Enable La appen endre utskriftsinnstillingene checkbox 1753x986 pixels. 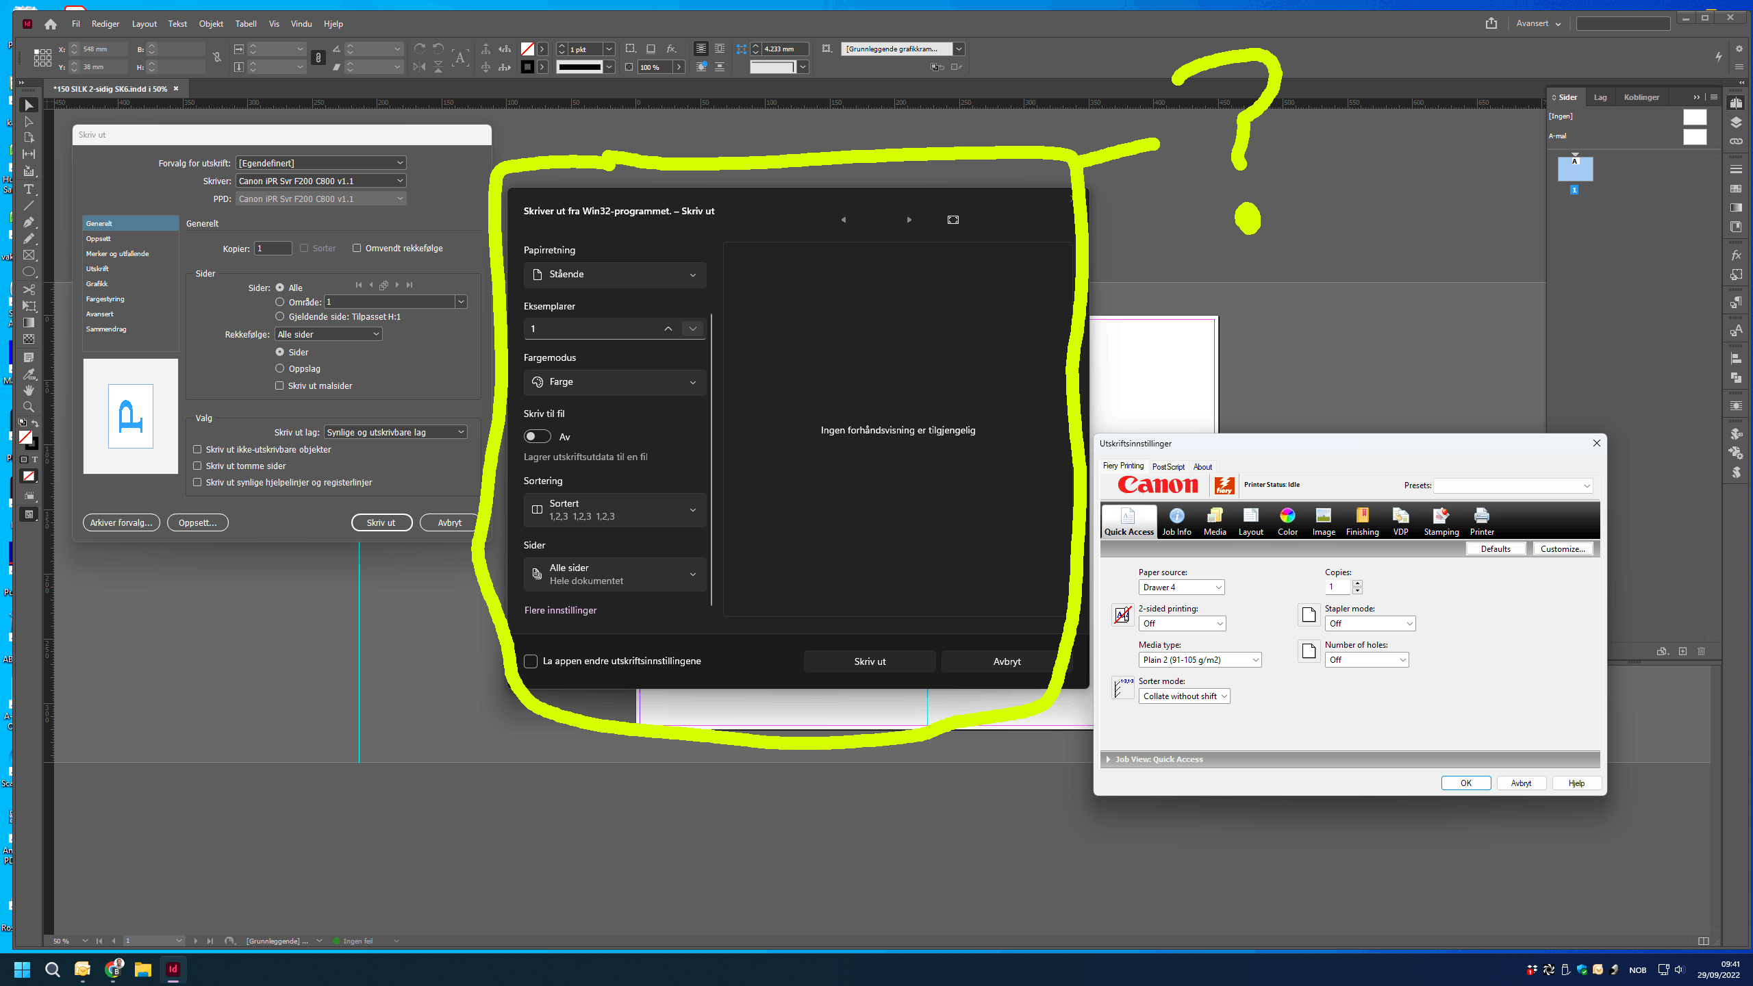pyautogui.click(x=531, y=661)
